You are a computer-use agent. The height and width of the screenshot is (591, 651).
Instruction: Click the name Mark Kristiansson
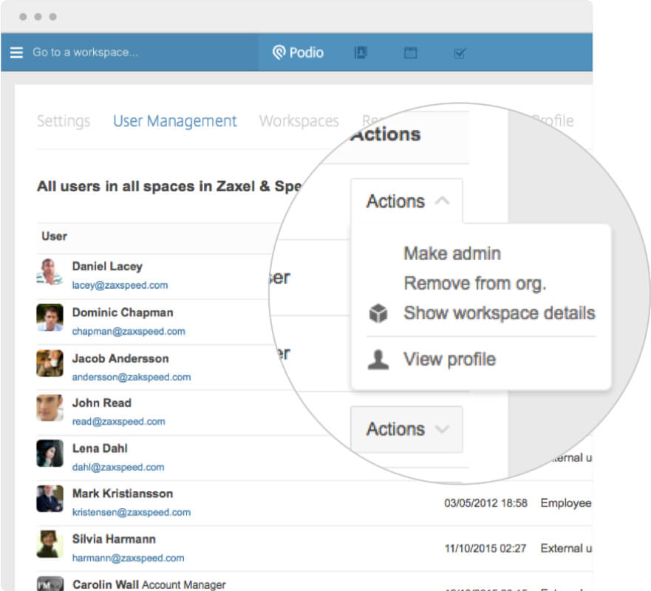[123, 493]
